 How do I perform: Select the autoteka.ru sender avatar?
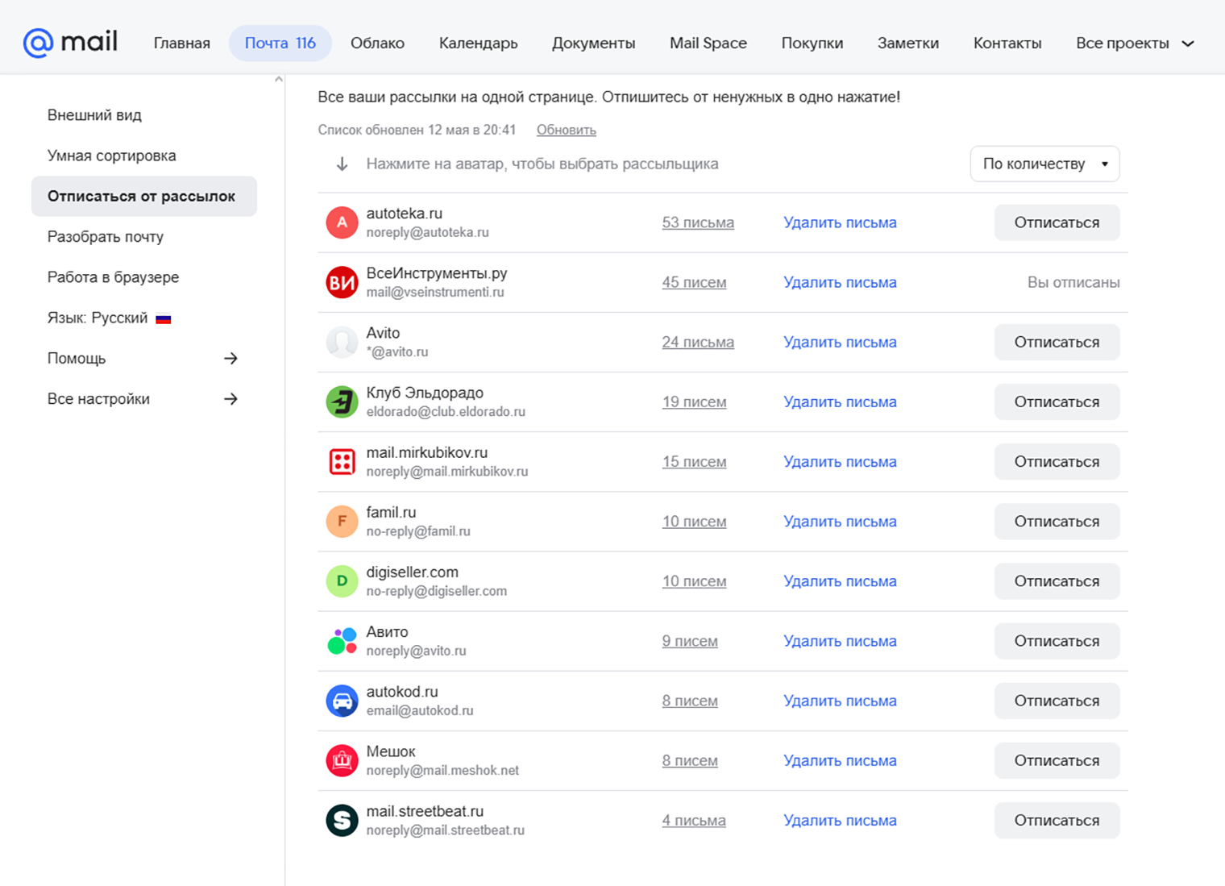pyautogui.click(x=342, y=223)
